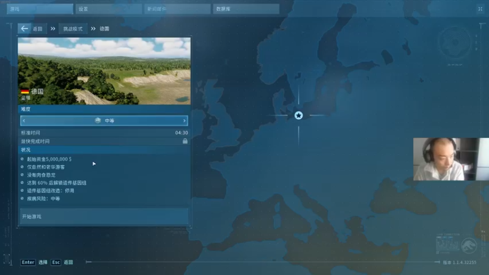Go to 挑战模式 breadcrumb

73,29
